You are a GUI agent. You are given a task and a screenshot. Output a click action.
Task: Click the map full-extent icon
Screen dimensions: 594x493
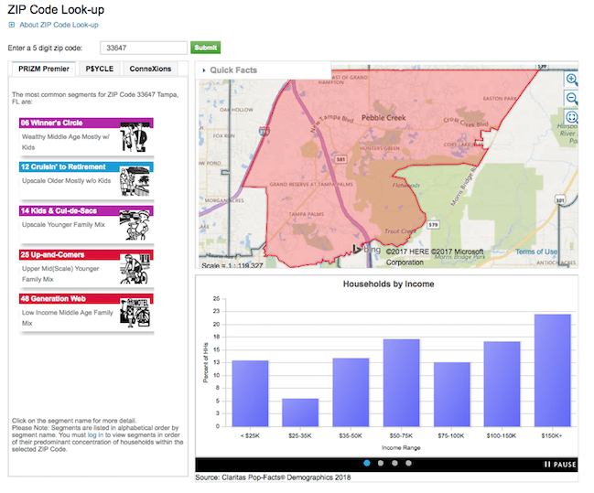tap(571, 117)
